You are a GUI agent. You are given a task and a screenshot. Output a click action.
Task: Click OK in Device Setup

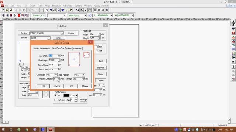click(43, 86)
